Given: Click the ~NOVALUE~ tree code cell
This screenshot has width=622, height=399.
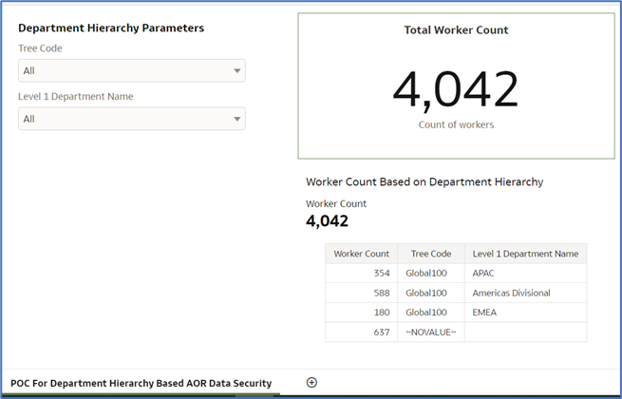Looking at the screenshot, I should click(428, 332).
